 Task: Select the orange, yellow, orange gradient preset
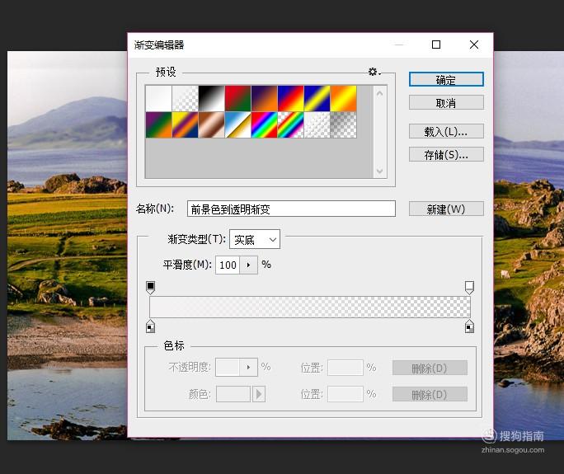[x=344, y=99]
